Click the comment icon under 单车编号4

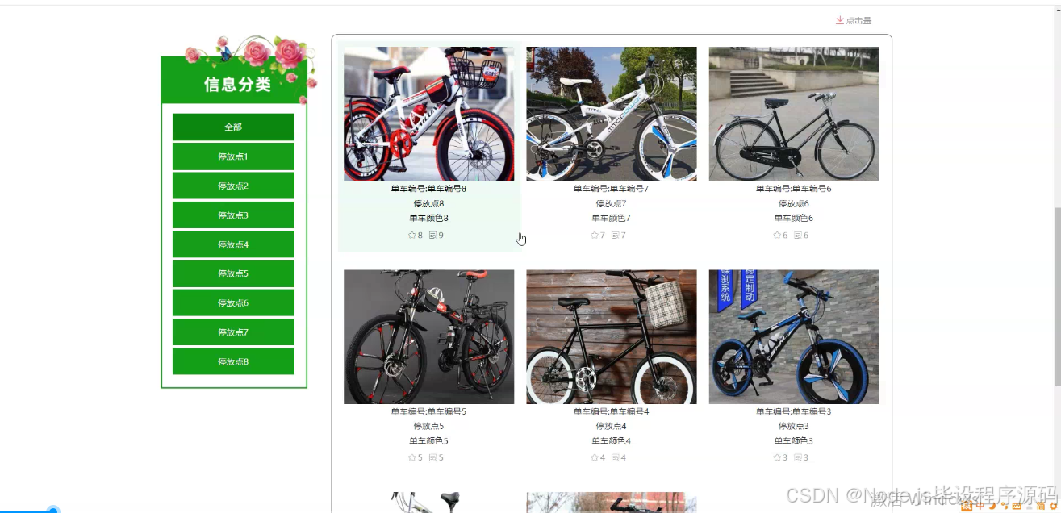(616, 457)
